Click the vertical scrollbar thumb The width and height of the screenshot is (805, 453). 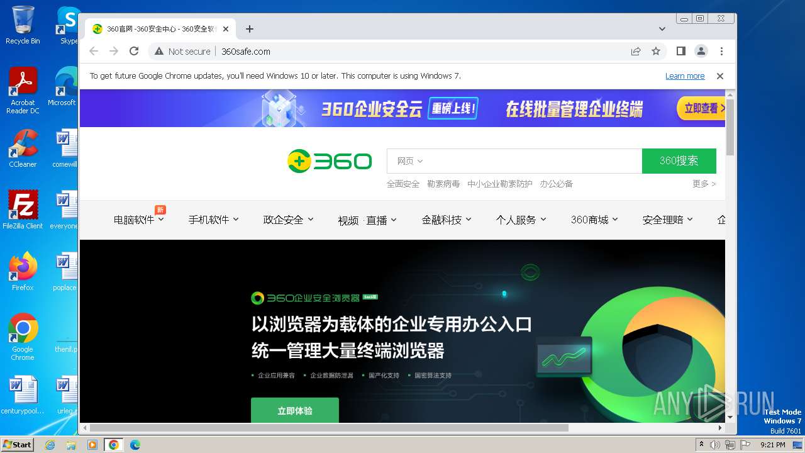pyautogui.click(x=730, y=127)
